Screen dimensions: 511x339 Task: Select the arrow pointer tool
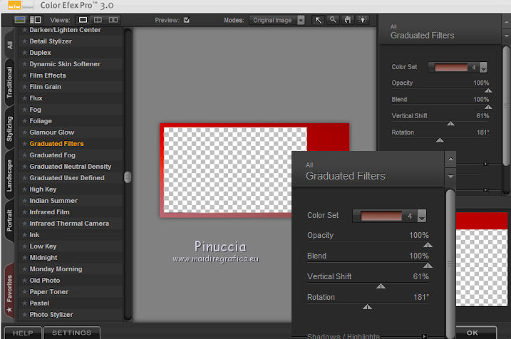(318, 20)
